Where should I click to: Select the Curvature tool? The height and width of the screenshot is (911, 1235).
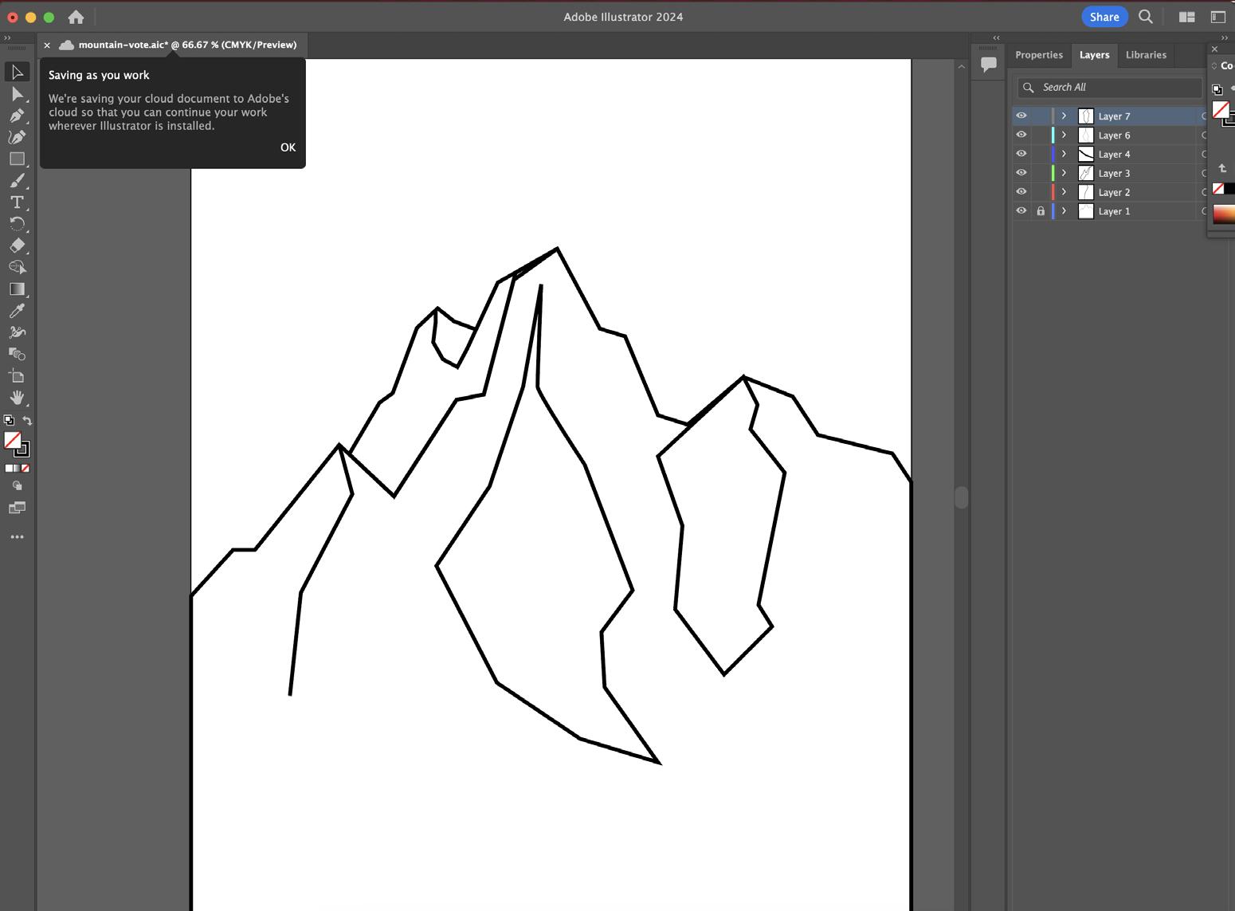[17, 137]
